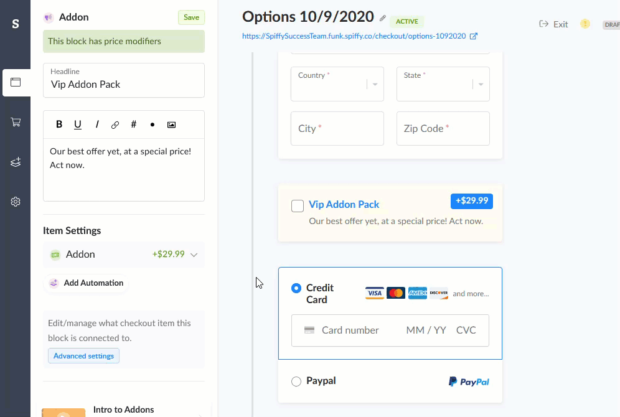This screenshot has height=417, width=620.
Task: Open the Country dropdown
Action: click(337, 84)
